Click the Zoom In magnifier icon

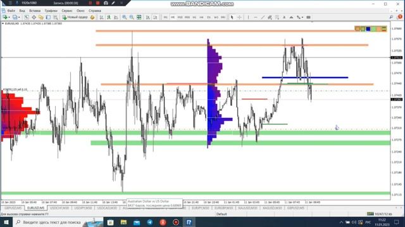tap(125, 17)
